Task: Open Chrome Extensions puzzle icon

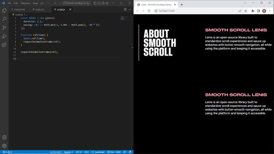Action: pyautogui.click(x=253, y=11)
